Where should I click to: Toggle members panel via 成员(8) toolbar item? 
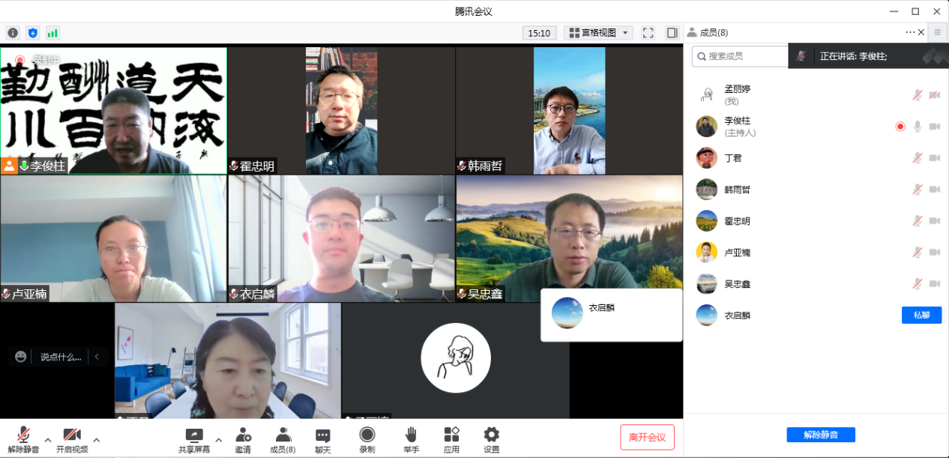point(283,439)
